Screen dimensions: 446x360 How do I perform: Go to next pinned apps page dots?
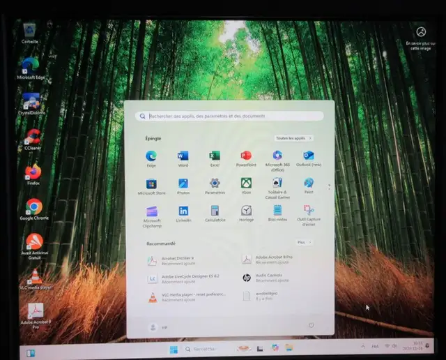(329, 187)
